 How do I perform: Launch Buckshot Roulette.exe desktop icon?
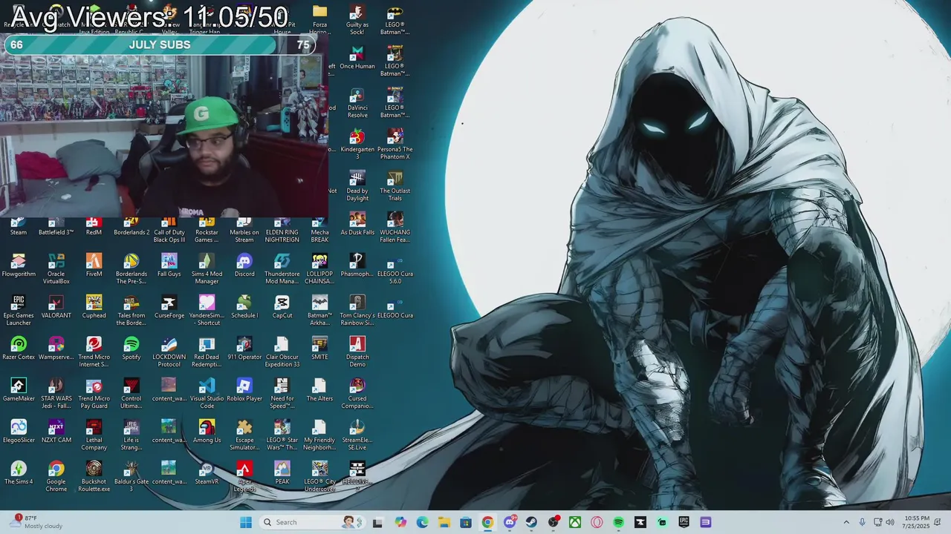[94, 477]
